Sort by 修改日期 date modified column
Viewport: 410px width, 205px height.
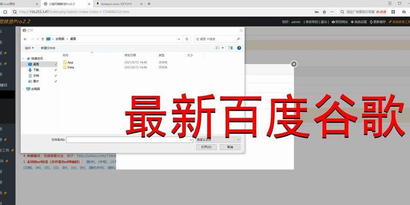(x=130, y=55)
